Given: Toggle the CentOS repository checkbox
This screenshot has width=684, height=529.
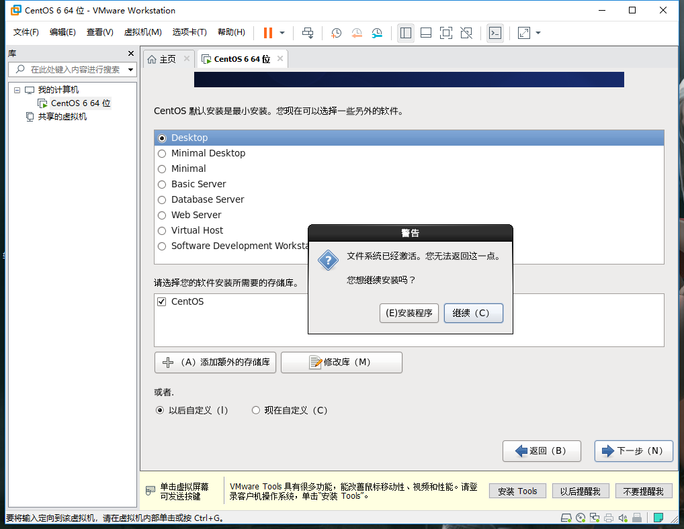Looking at the screenshot, I should click(162, 301).
